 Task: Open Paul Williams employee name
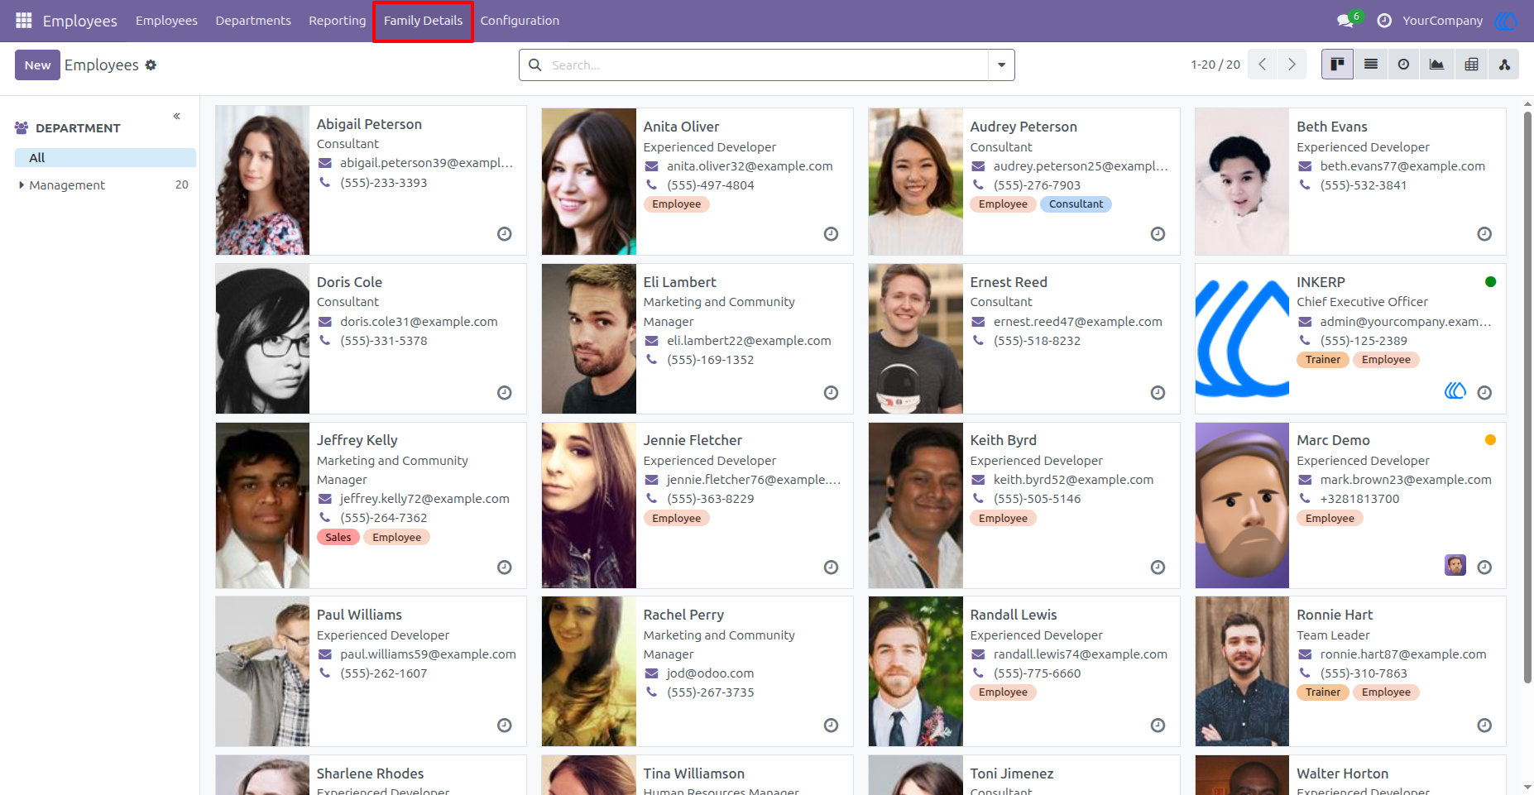pyautogui.click(x=359, y=615)
